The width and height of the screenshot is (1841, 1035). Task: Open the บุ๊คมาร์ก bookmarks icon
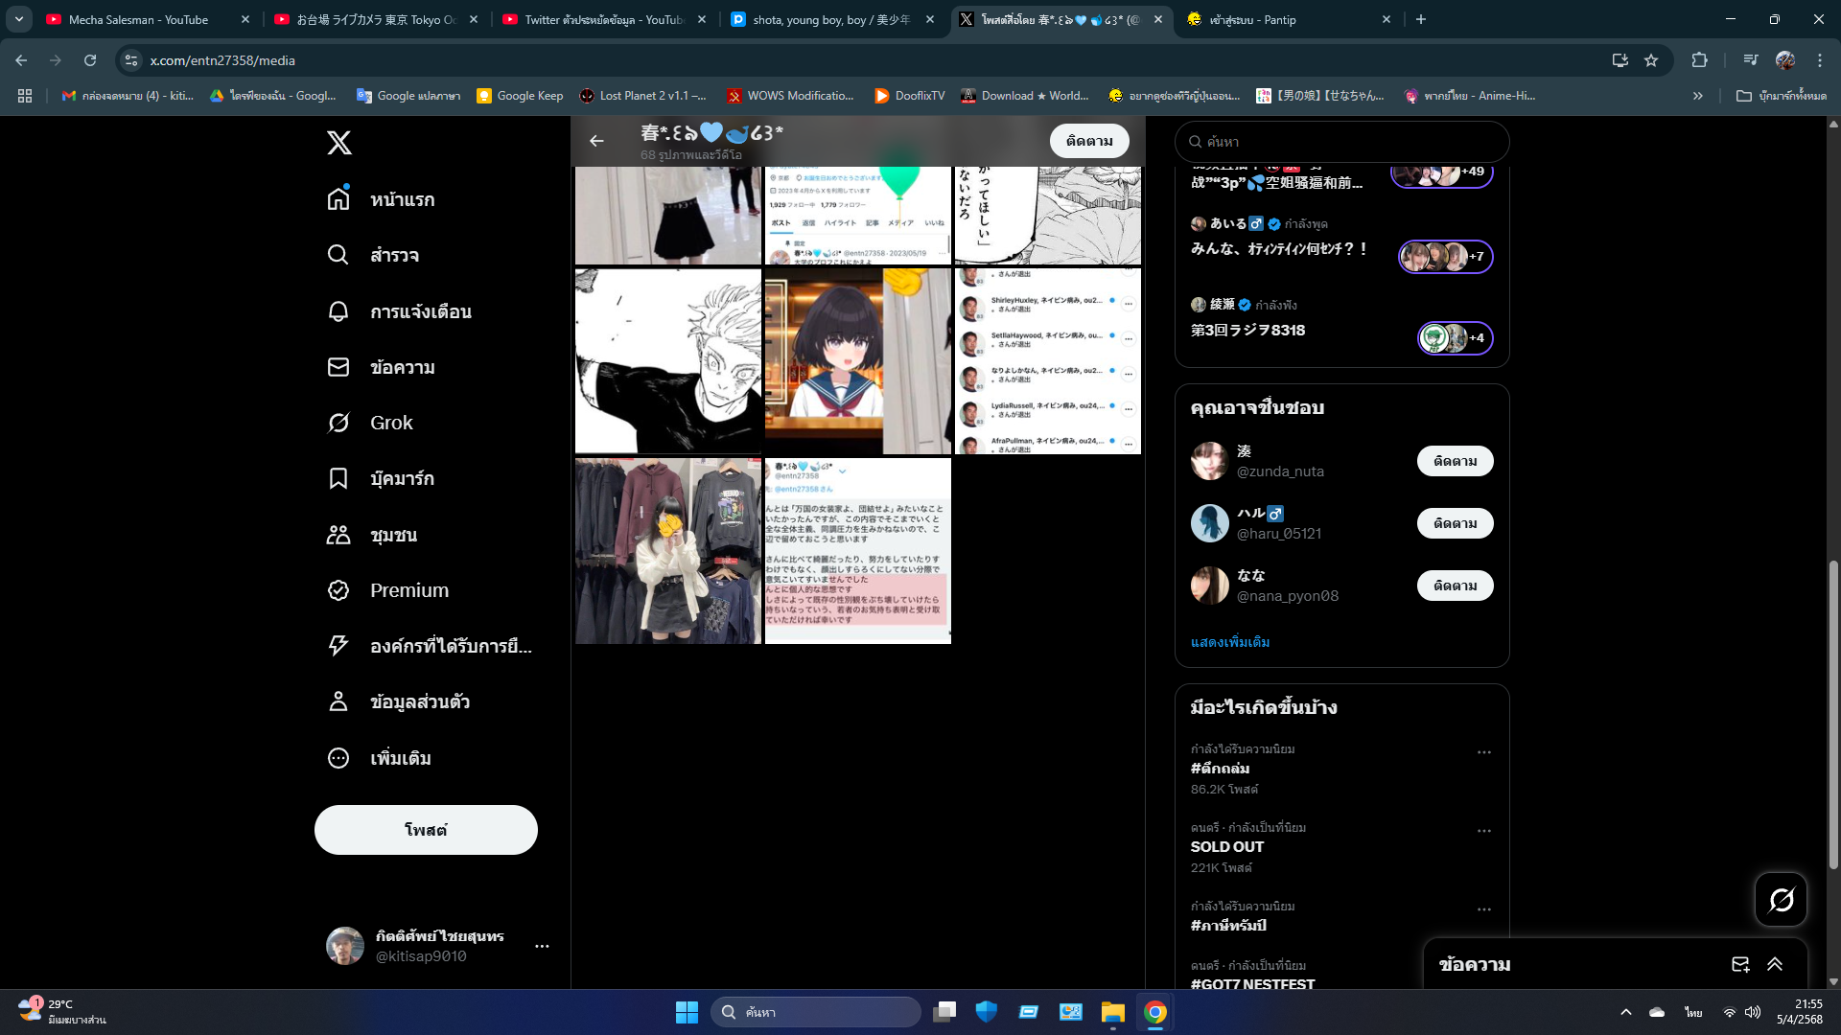(338, 478)
